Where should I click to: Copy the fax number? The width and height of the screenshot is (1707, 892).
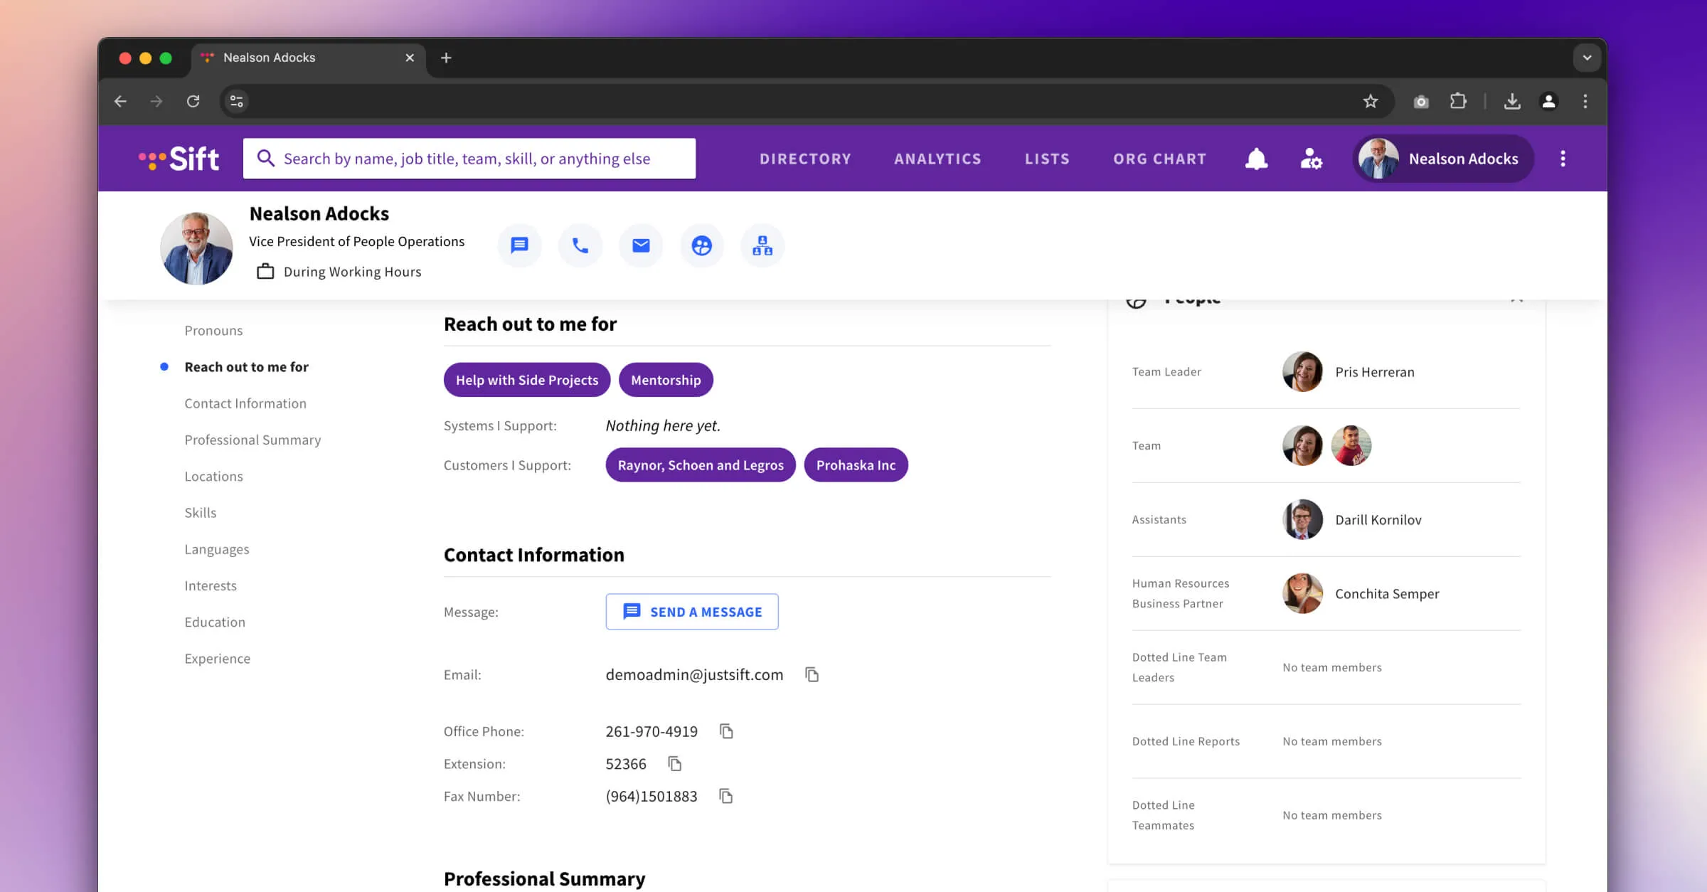(726, 796)
